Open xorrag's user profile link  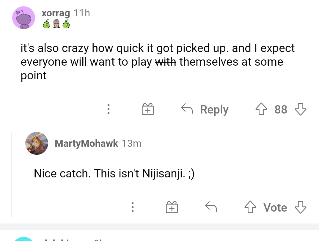pyautogui.click(x=56, y=13)
